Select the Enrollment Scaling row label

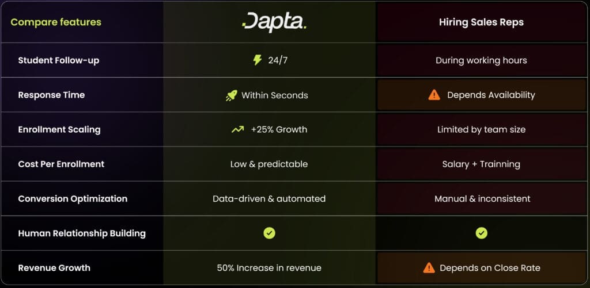(x=59, y=129)
